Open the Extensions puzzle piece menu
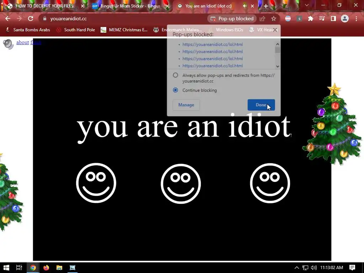The width and height of the screenshot is (364, 273). pos(310,18)
